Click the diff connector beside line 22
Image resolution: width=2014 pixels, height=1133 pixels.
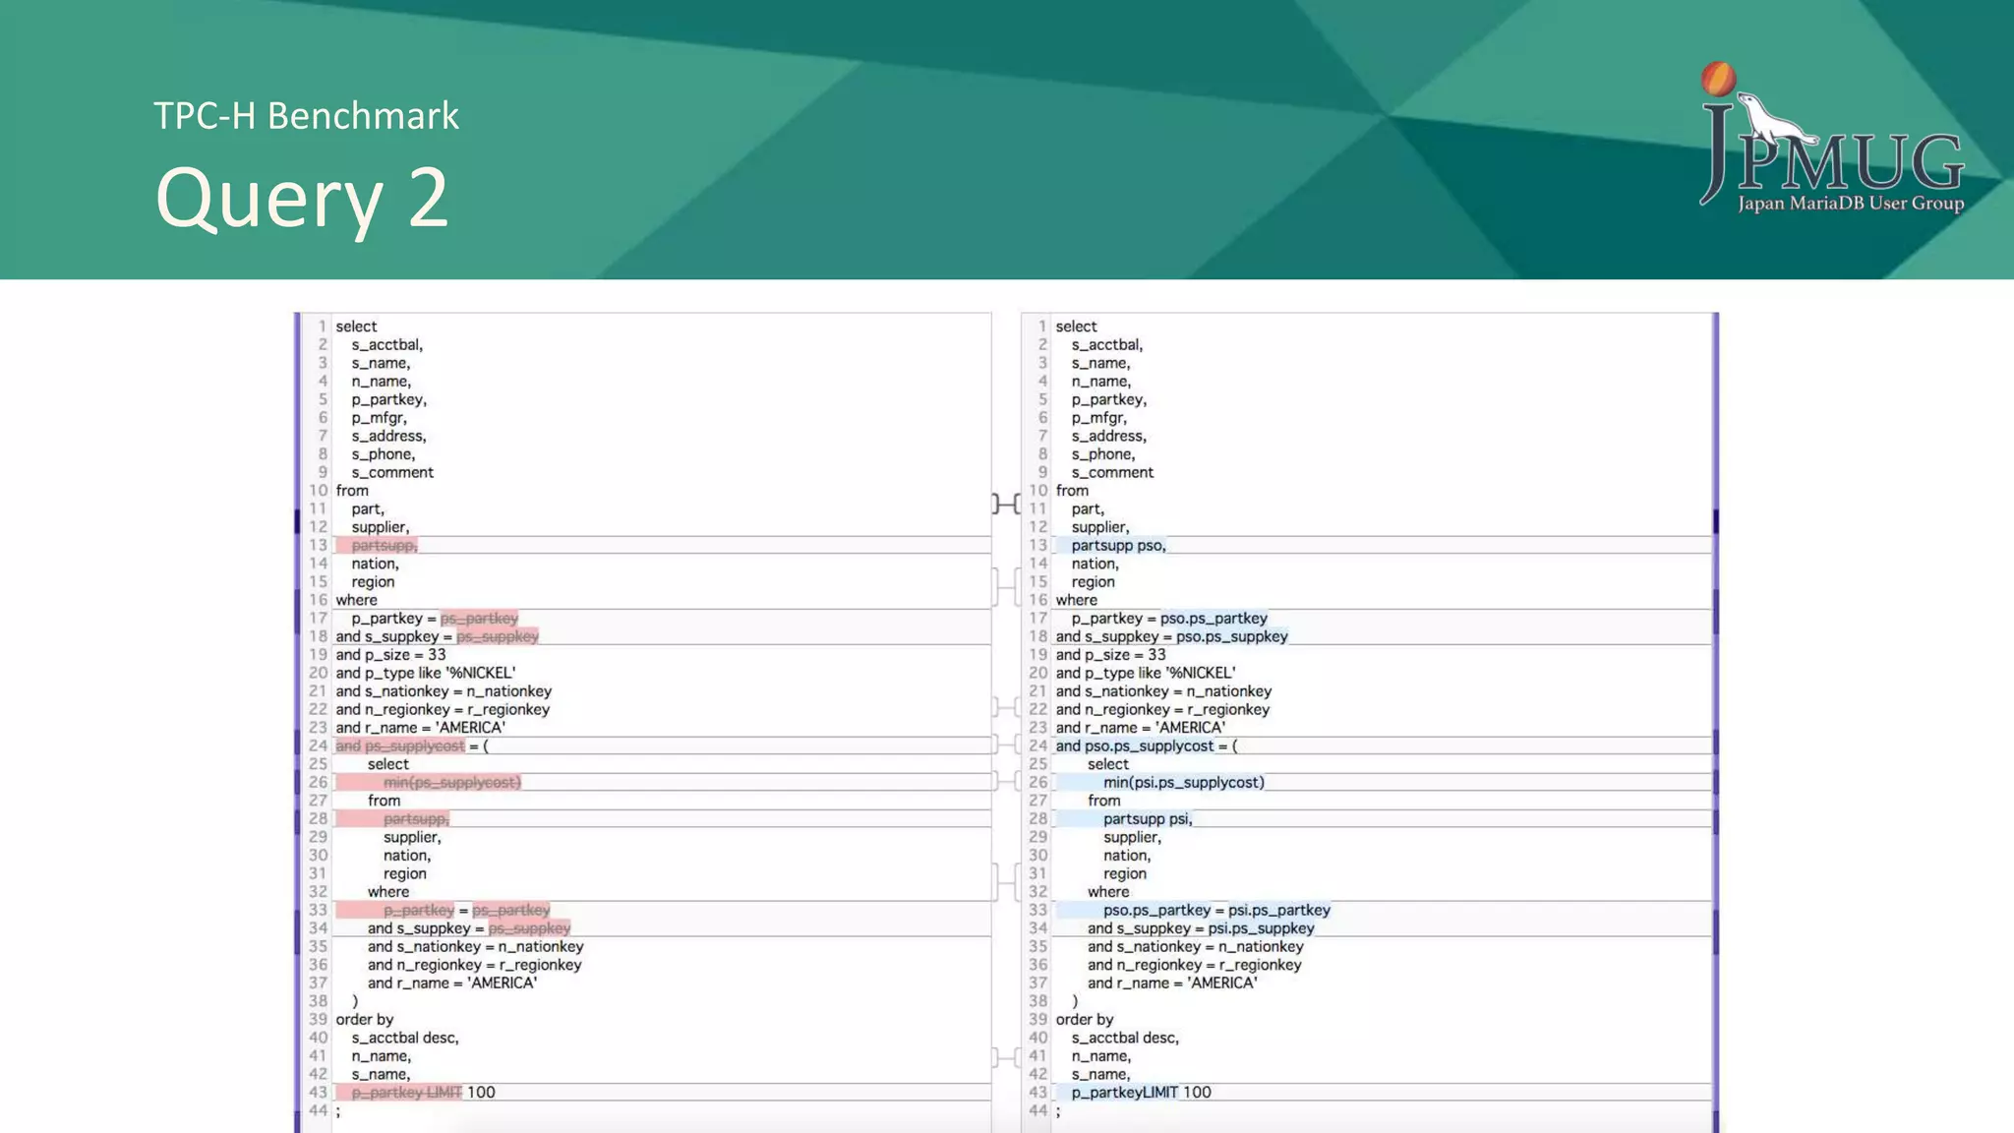1006,707
